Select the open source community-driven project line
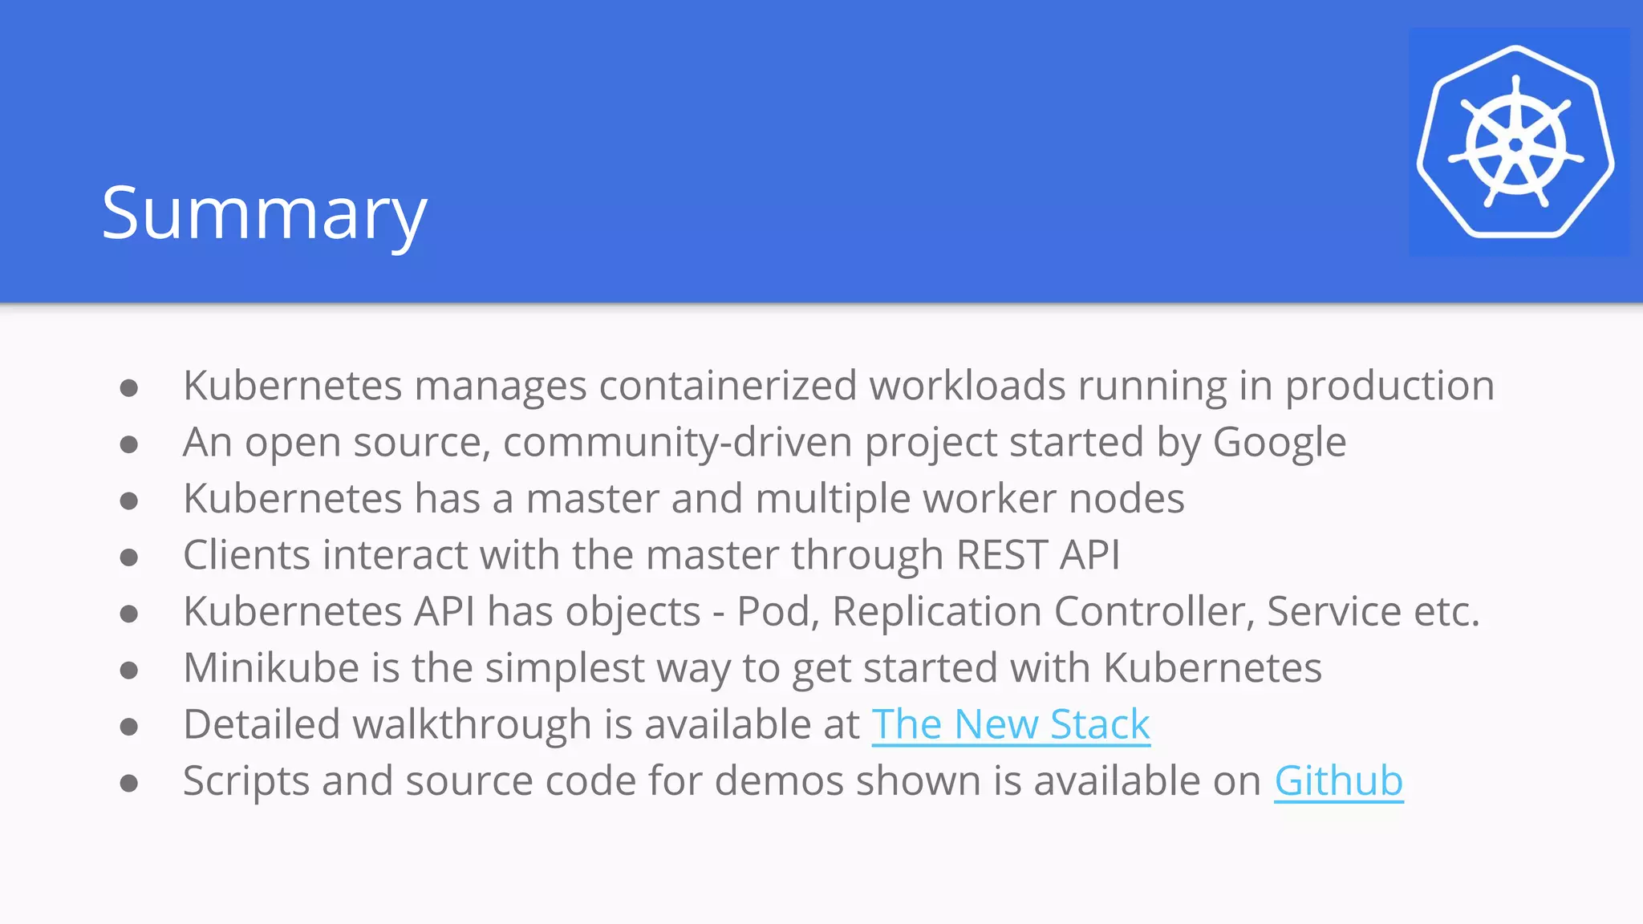1643x924 pixels. tap(764, 442)
